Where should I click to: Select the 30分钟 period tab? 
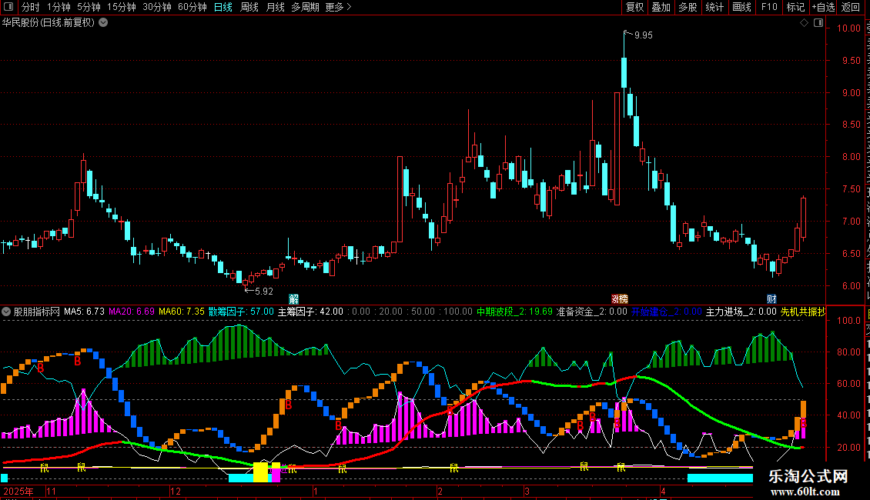tap(157, 7)
